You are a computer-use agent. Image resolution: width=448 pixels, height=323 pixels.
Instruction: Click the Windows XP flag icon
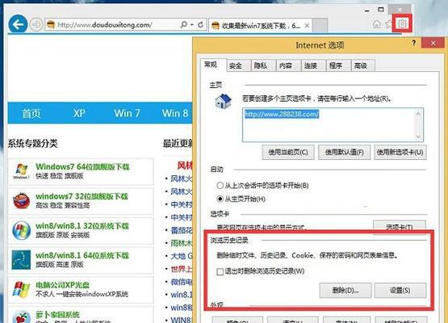pos(21,289)
